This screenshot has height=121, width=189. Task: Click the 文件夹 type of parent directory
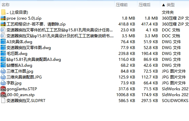(168, 12)
